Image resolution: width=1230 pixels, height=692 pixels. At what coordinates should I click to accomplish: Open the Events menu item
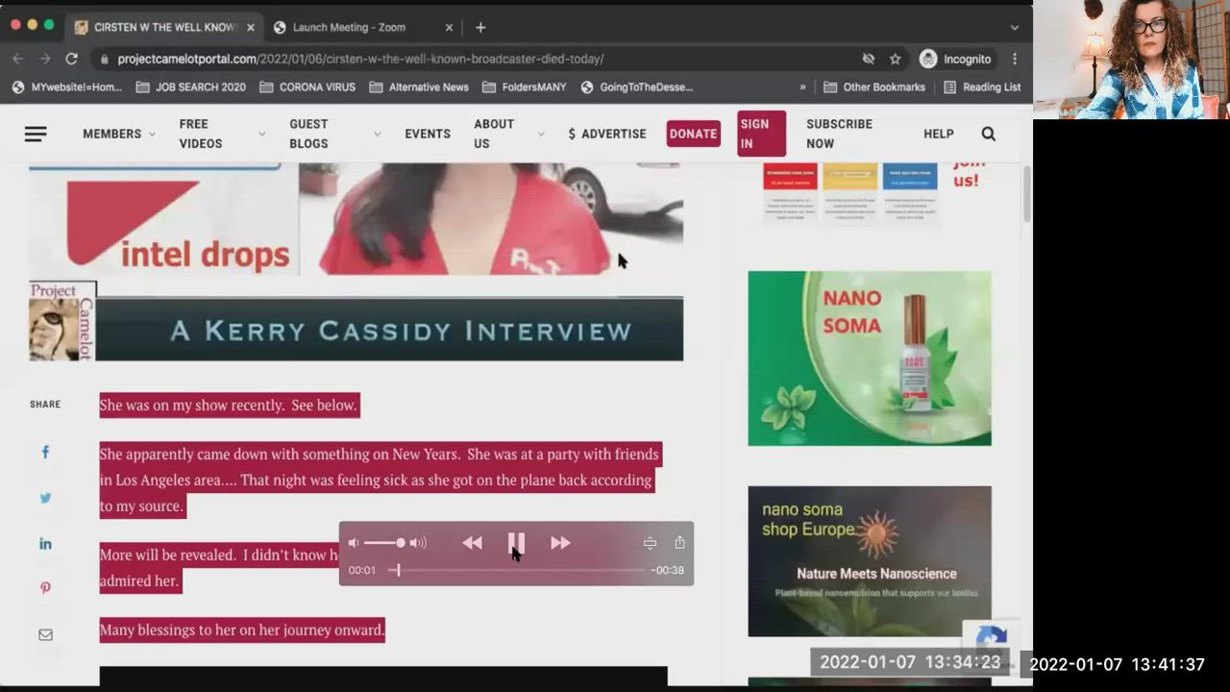[428, 134]
